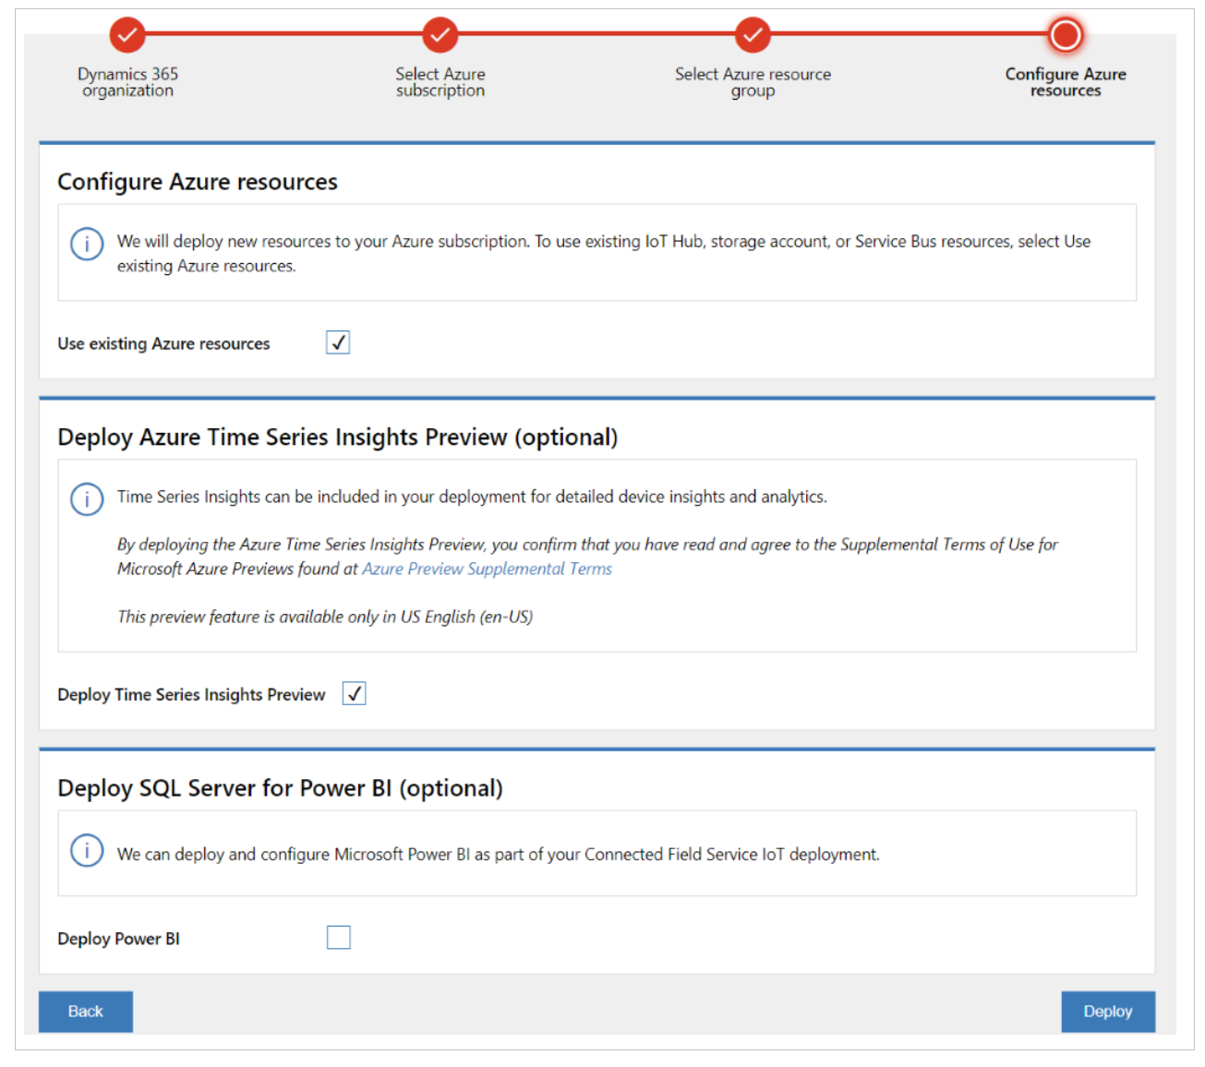Screen dimensions: 1205x1067
Task: Click 'Deploy Azure Time Series Insights Preview (optional)' heading
Action: tap(338, 437)
